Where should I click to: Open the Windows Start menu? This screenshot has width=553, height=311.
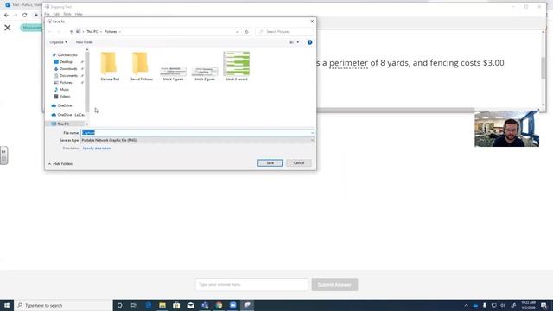click(x=7, y=305)
